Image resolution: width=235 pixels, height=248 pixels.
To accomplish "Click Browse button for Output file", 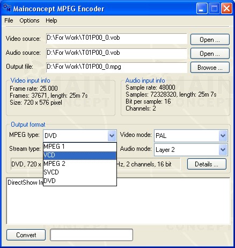I will point(210,68).
